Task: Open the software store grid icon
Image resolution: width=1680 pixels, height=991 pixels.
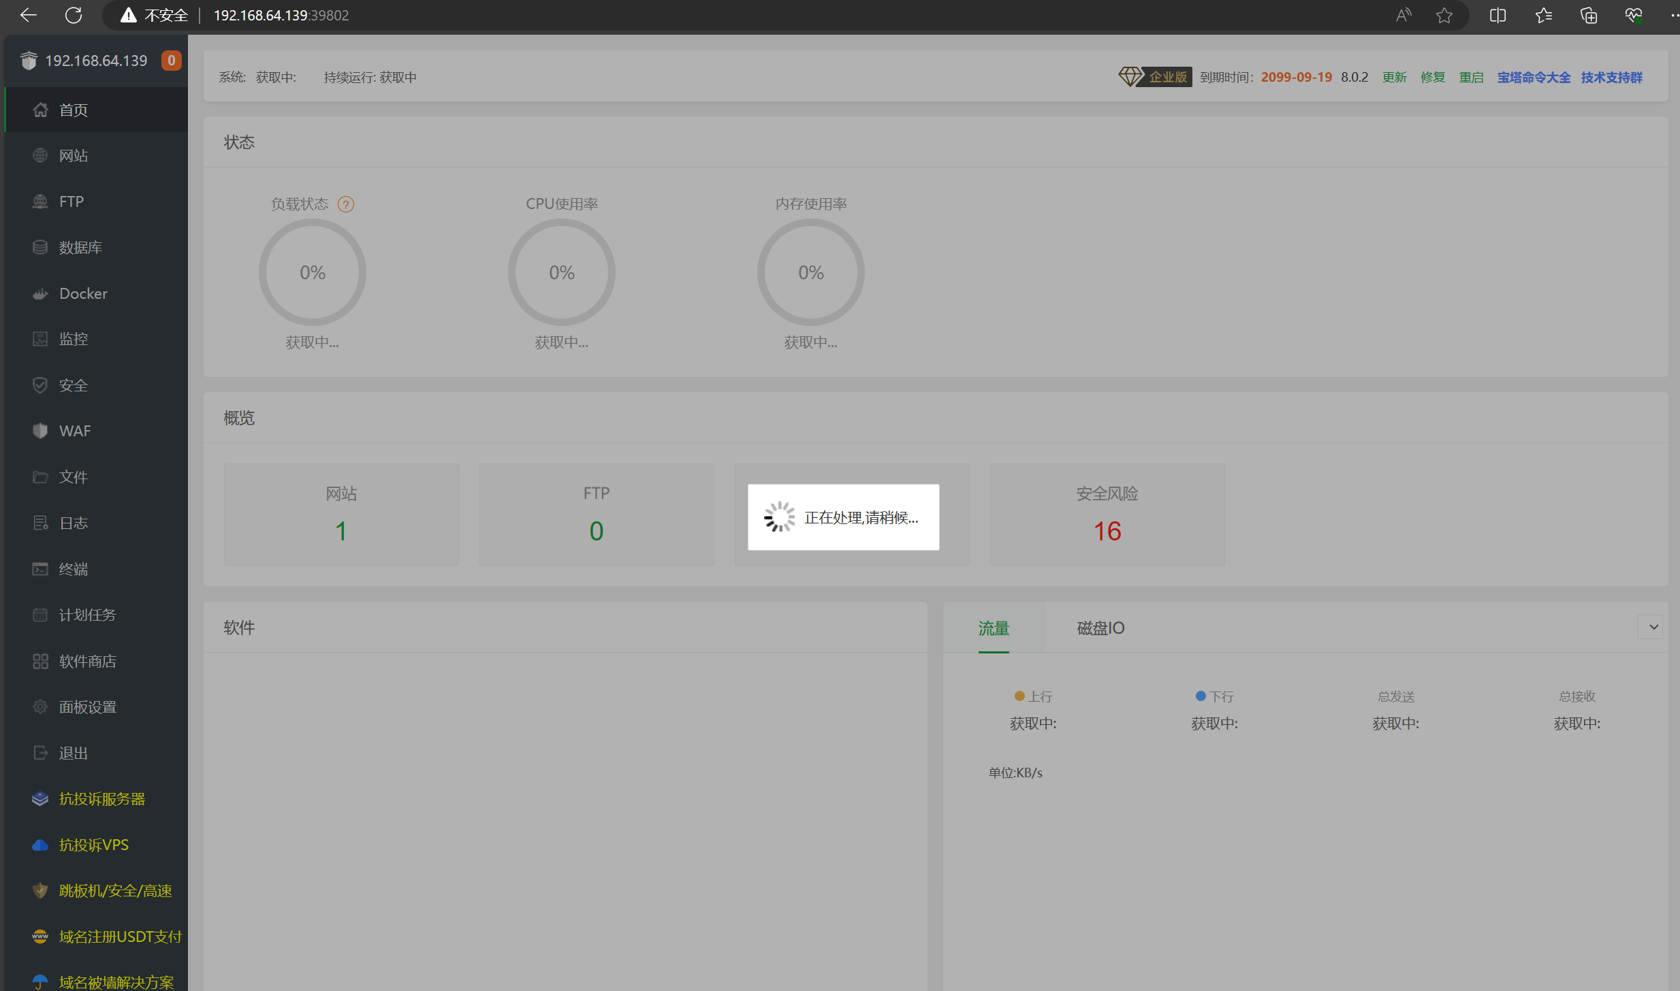Action: click(x=40, y=661)
